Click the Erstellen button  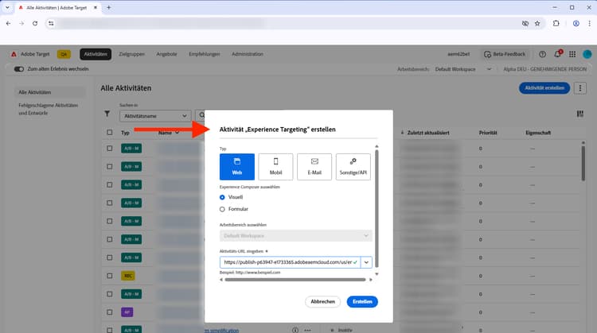tap(362, 301)
